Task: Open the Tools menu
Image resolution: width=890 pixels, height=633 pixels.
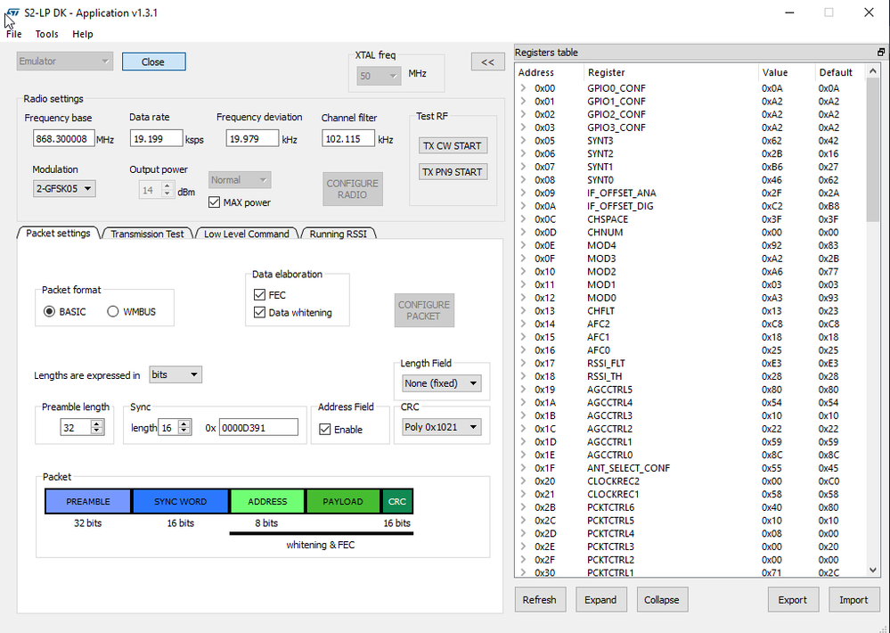Action: pyautogui.click(x=46, y=34)
